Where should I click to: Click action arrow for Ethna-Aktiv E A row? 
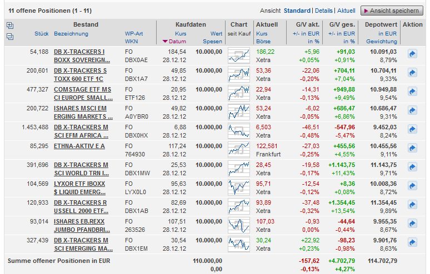(412, 149)
